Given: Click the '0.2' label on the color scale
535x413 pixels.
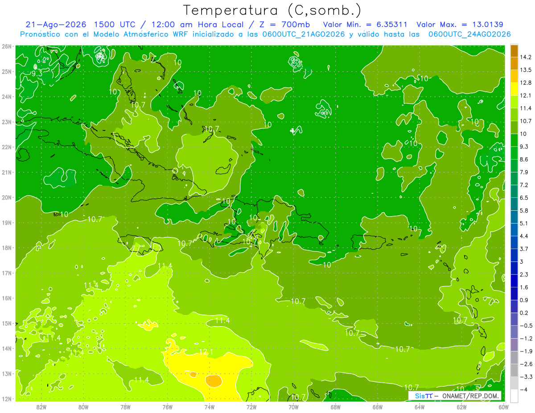Looking at the screenshot, I should 524,313.
